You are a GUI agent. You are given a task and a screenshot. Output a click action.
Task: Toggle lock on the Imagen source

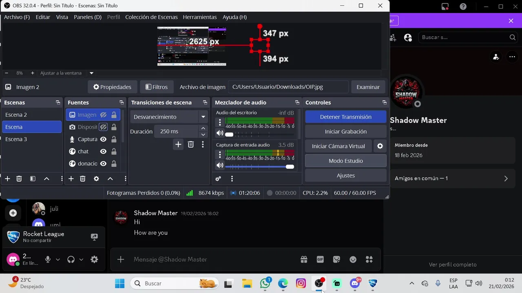[114, 115]
